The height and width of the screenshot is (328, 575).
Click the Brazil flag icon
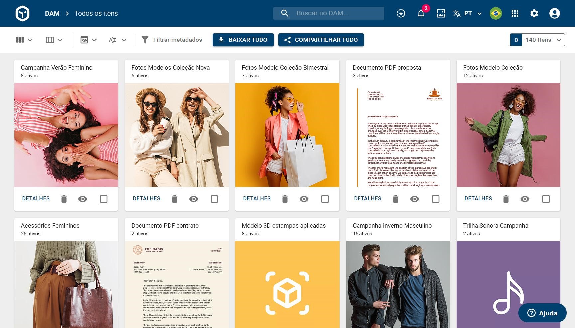coord(496,13)
